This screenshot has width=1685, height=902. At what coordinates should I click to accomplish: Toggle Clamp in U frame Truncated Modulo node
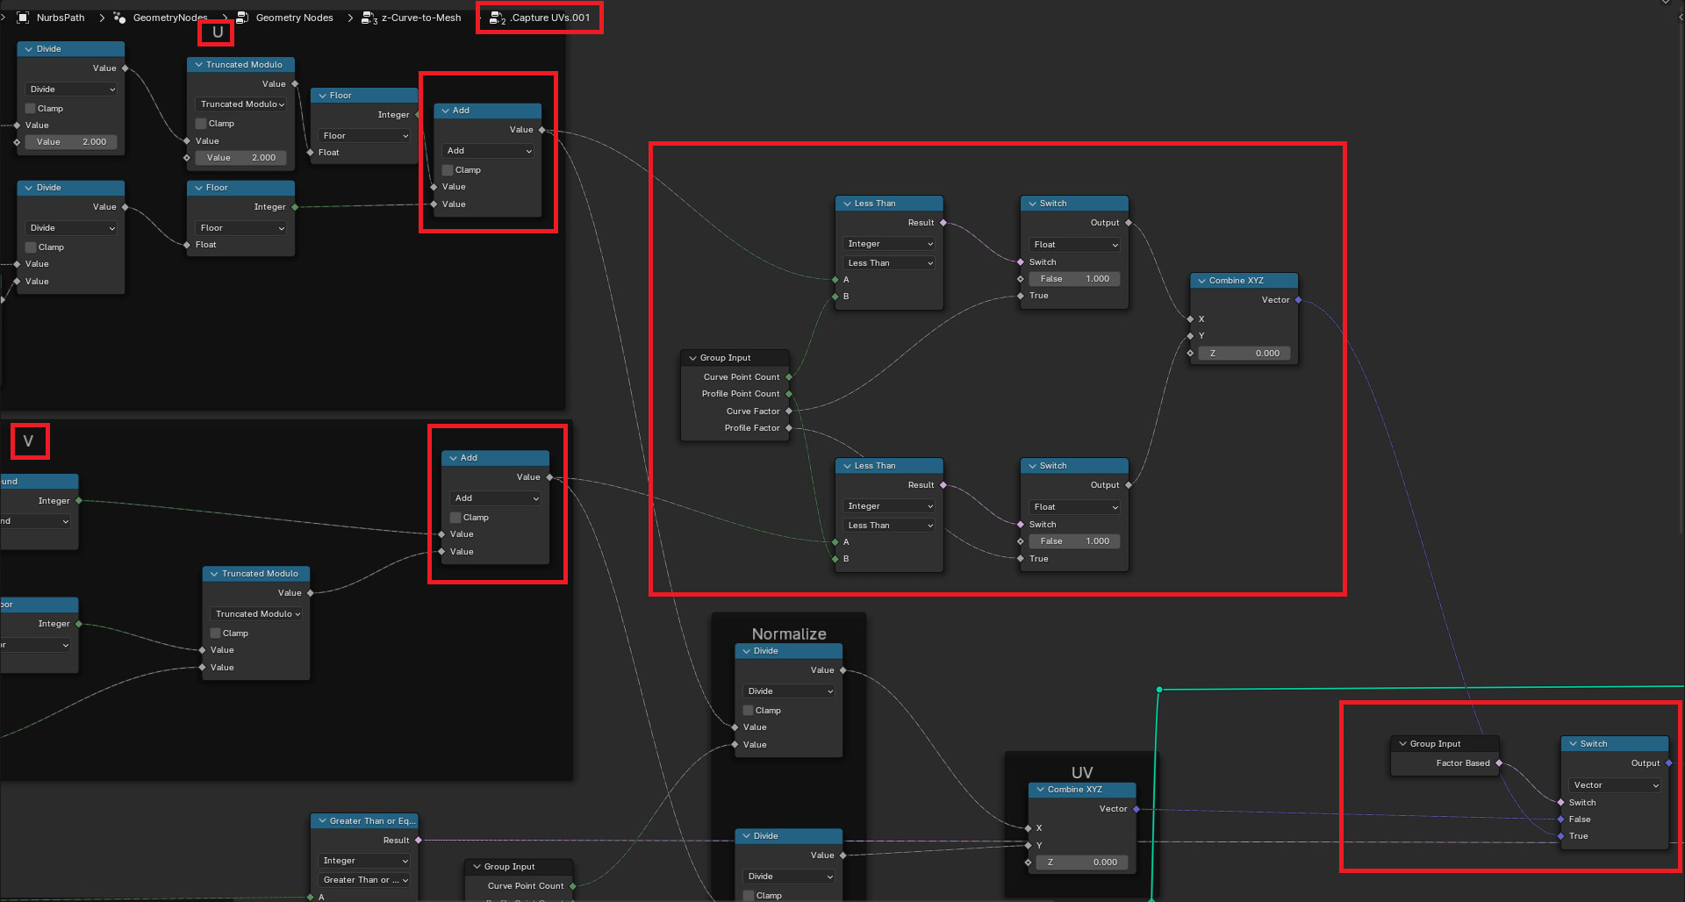click(201, 124)
